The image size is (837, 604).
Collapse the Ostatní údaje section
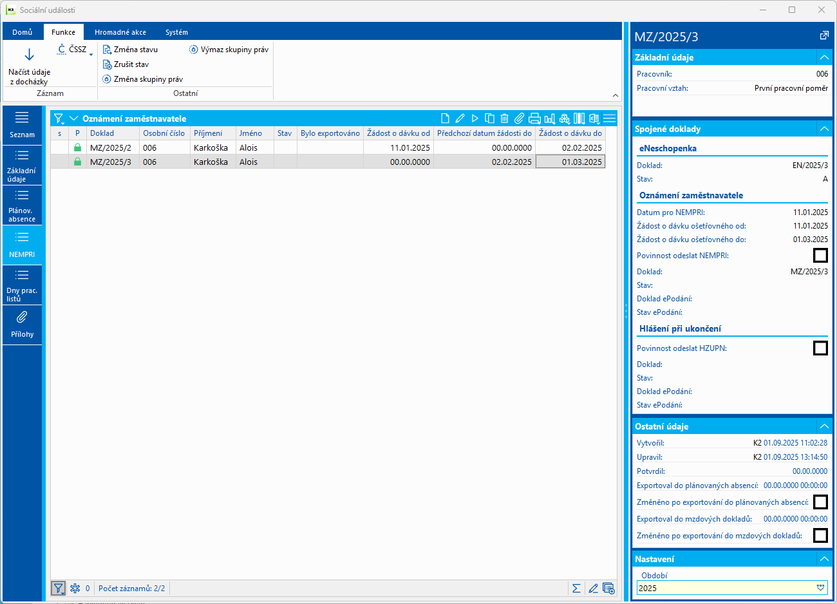[824, 426]
